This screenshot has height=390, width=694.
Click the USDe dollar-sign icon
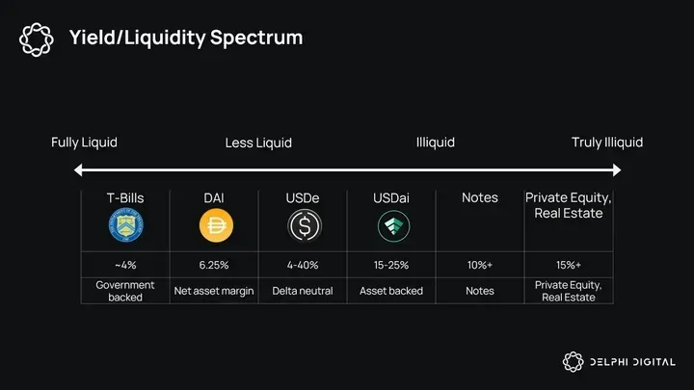click(305, 226)
